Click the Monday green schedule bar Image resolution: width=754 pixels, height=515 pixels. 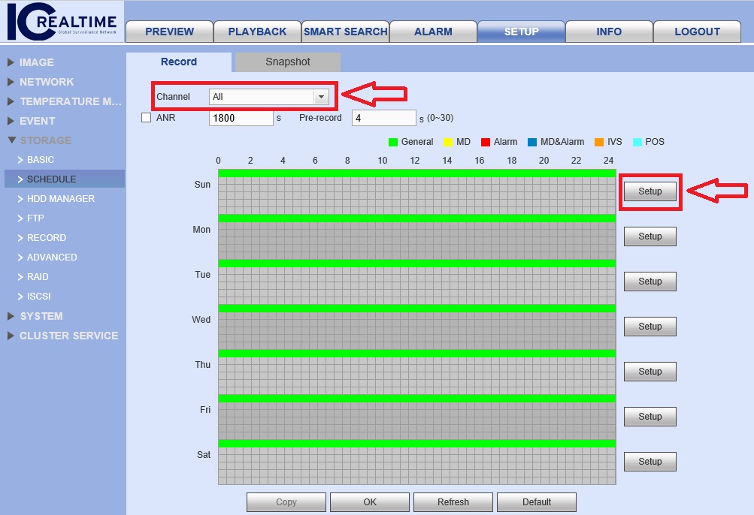pyautogui.click(x=416, y=218)
